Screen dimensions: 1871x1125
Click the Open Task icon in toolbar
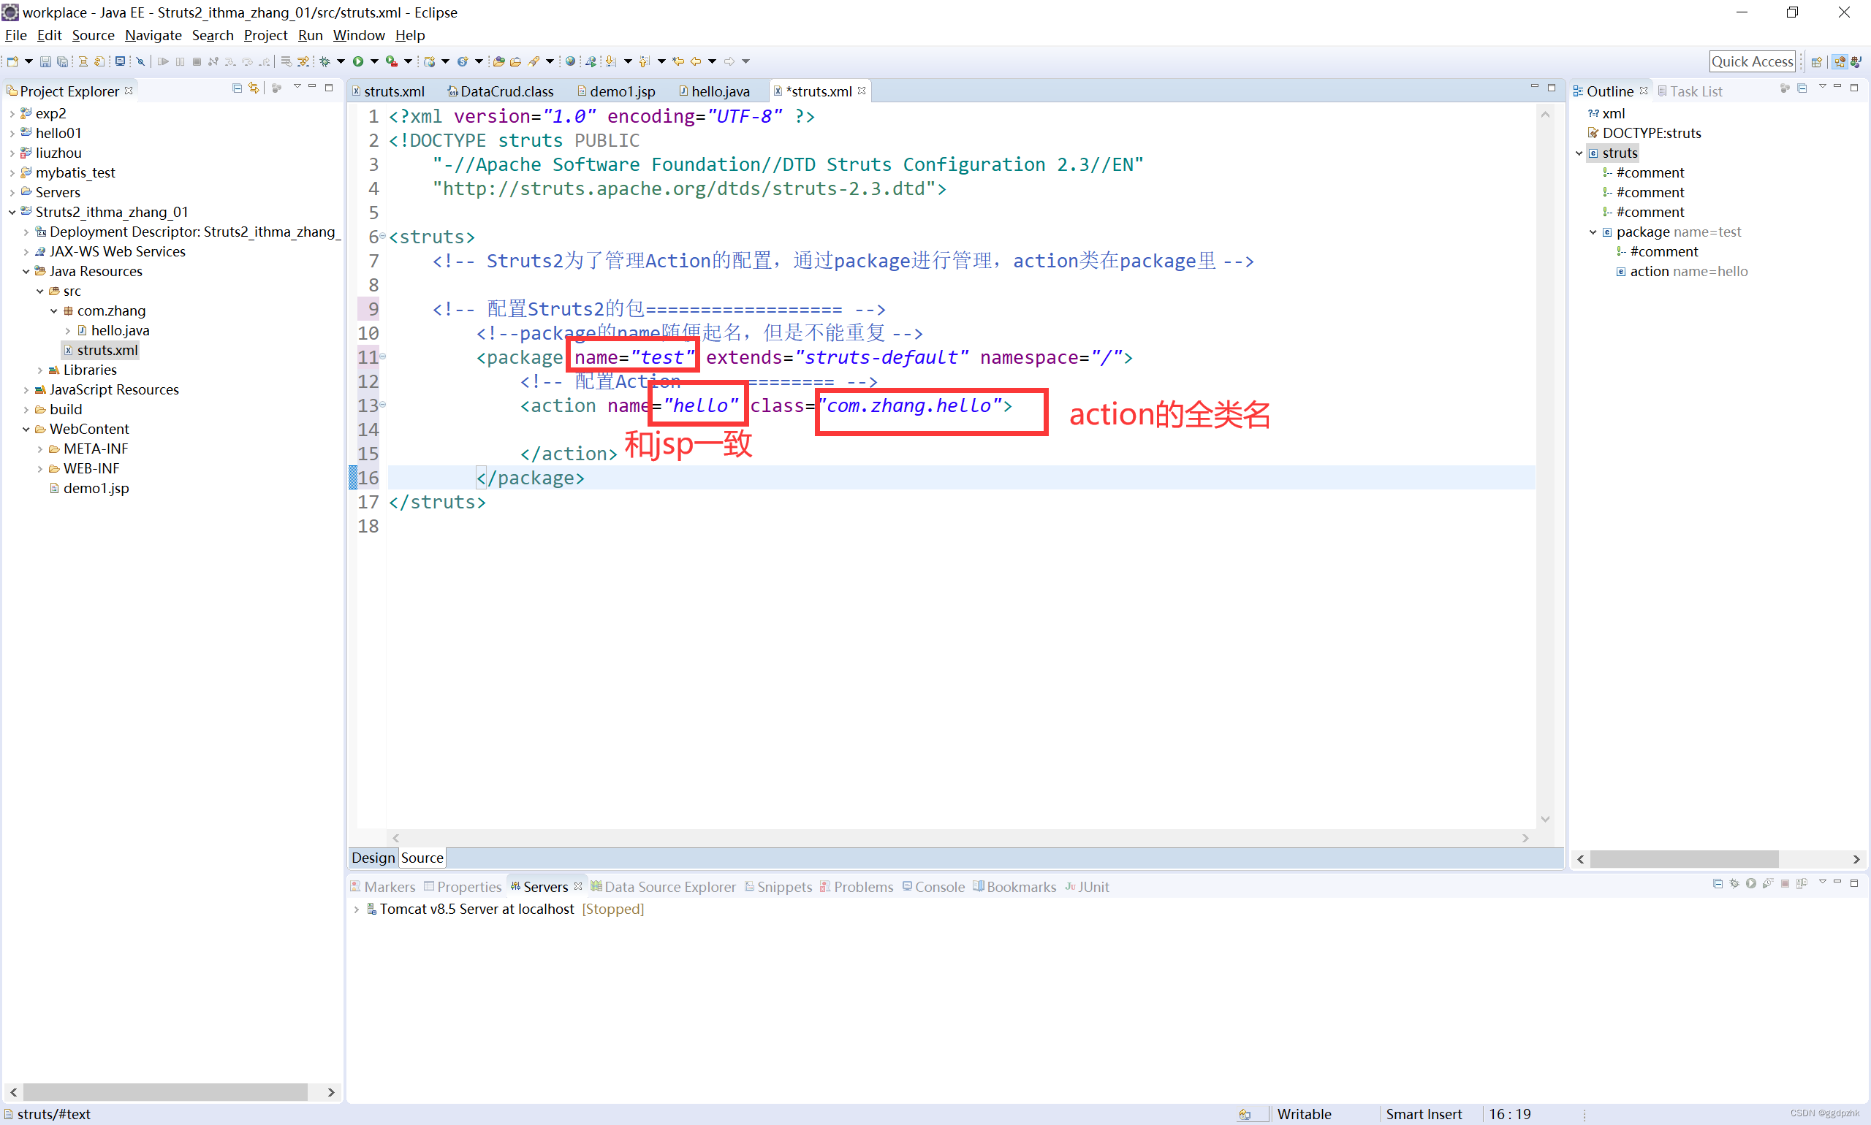[516, 61]
